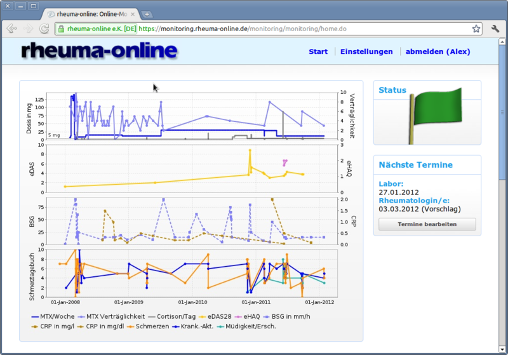
Task: Click the Schmerztagebuch axis label
Action: coord(32,277)
